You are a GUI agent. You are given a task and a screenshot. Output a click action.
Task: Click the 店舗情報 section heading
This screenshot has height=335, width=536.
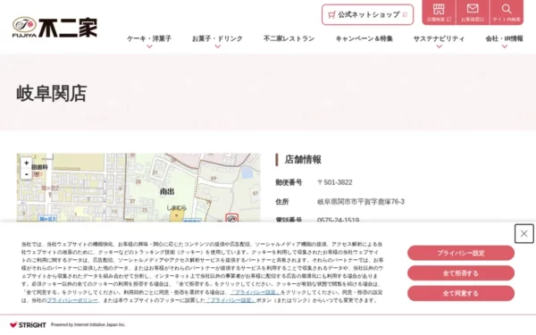303,160
